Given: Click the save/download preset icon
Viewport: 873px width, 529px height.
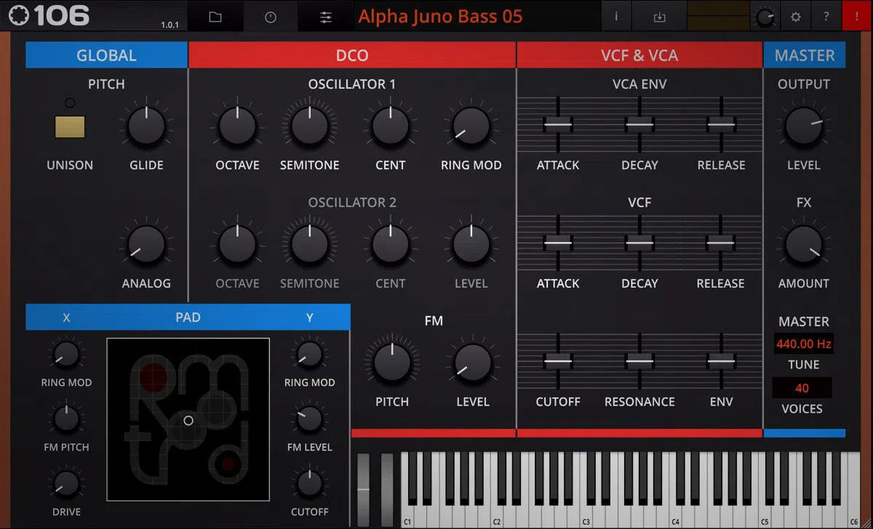Looking at the screenshot, I should point(659,17).
